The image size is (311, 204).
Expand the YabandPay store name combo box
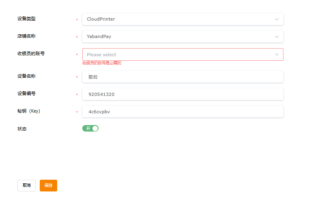183,37
